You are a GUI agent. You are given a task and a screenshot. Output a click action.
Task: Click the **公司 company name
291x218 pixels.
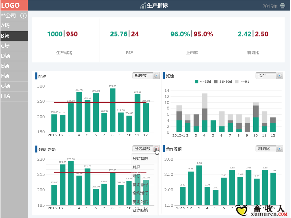(9, 15)
